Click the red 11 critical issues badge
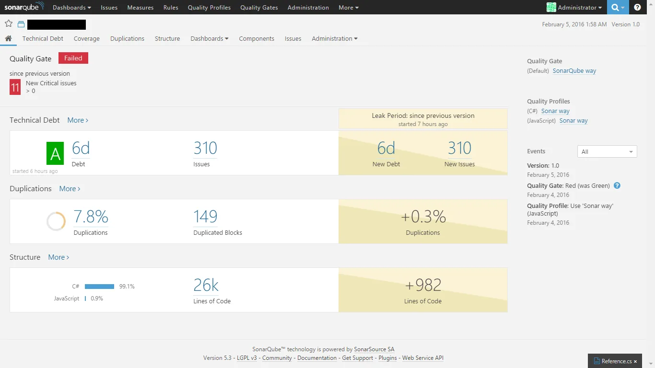 tap(15, 87)
